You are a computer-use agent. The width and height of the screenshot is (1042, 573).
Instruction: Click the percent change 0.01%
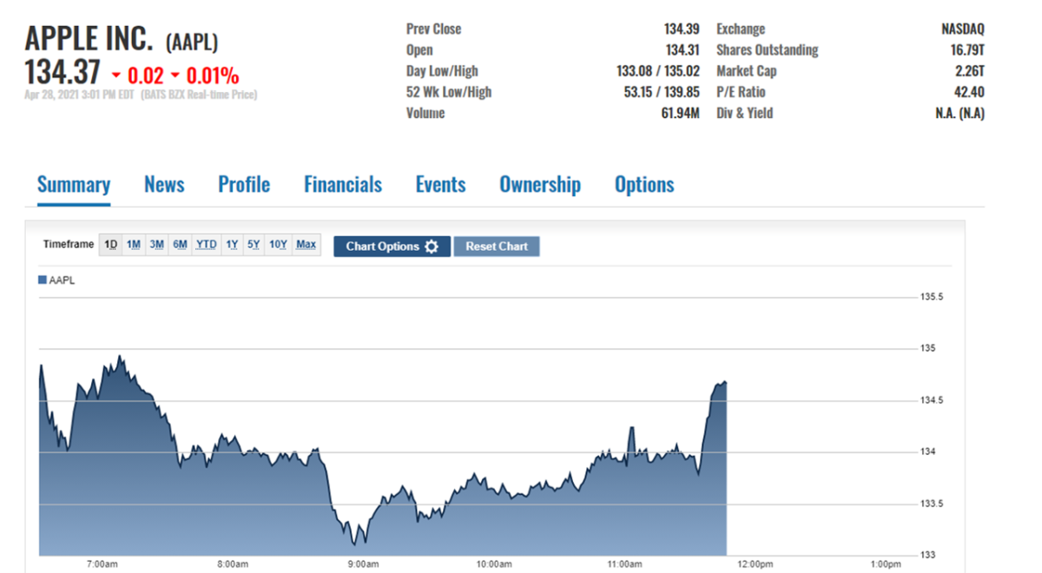point(213,76)
